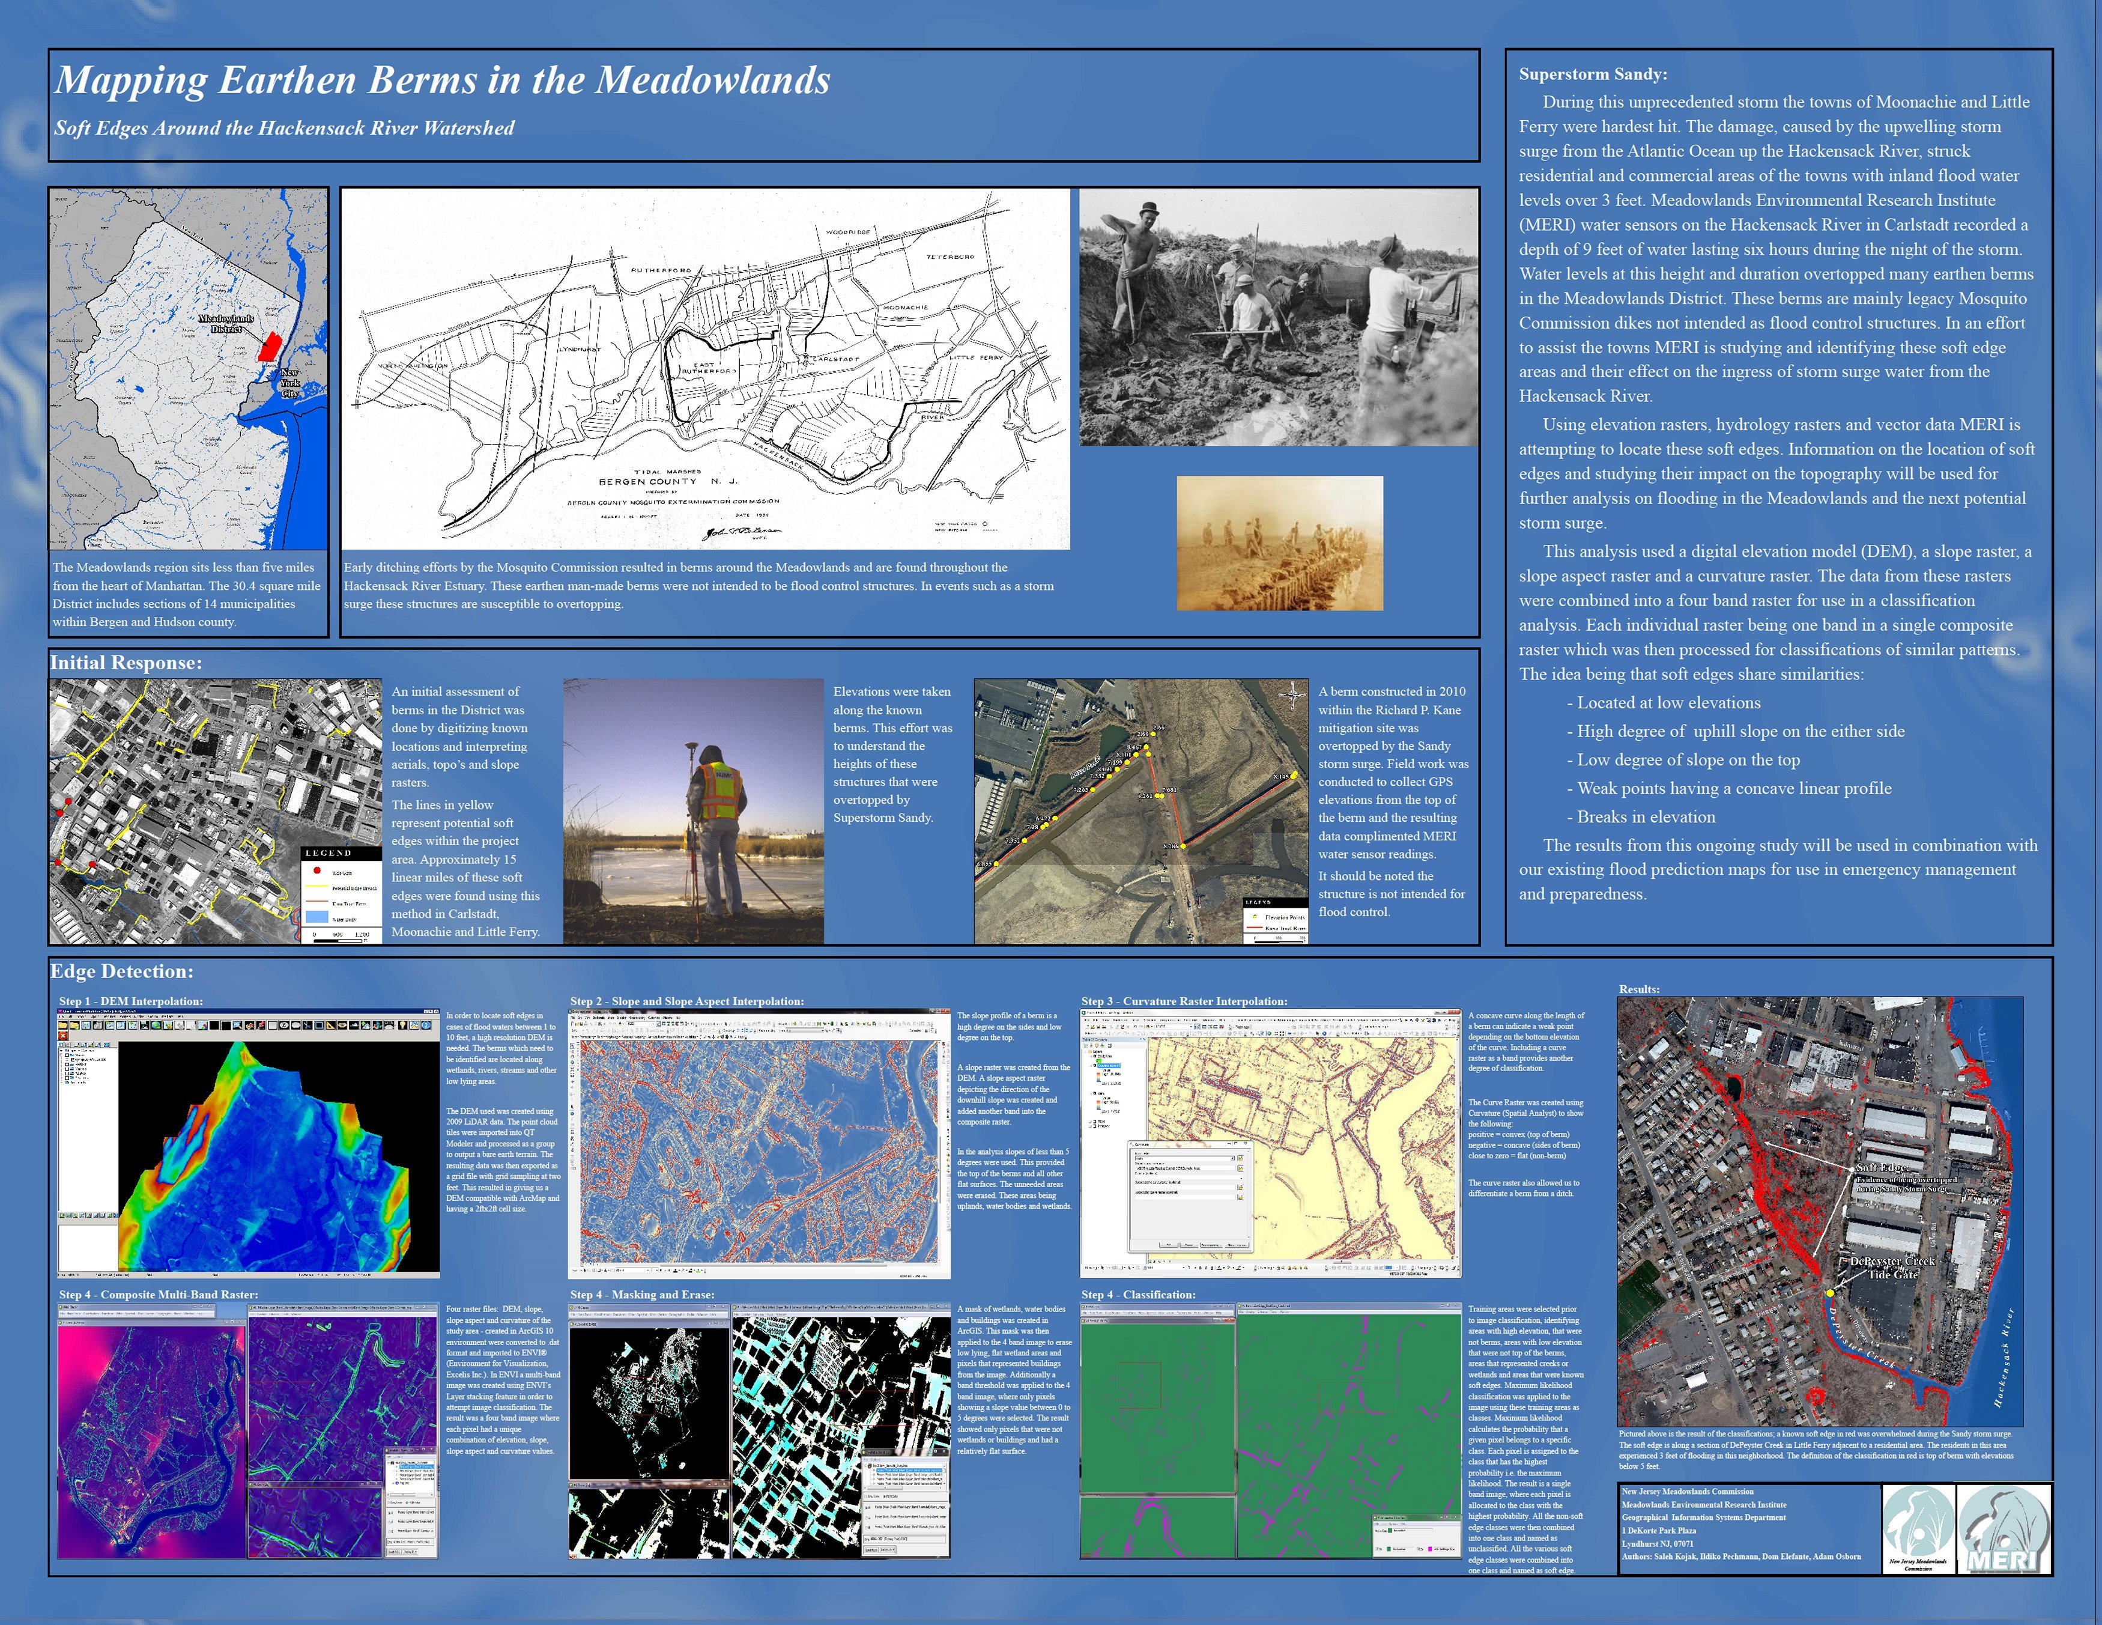Image resolution: width=2102 pixels, height=1625 pixels.
Task: Open the File menu in the slope ArcMap window
Action: coord(573,1018)
